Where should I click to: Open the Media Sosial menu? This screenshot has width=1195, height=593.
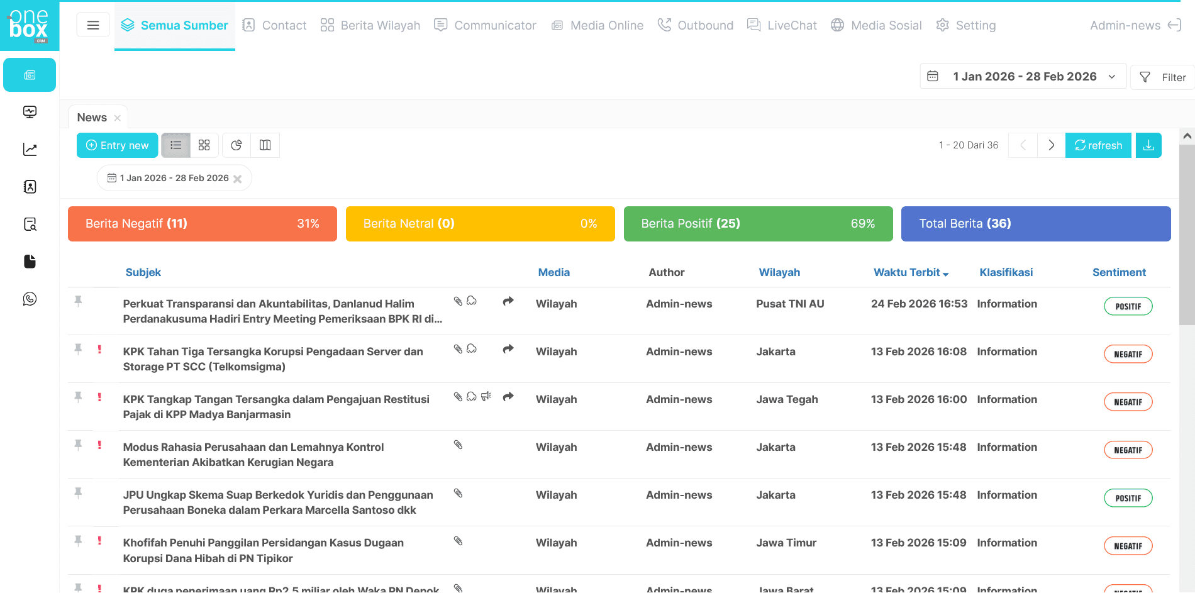click(876, 25)
